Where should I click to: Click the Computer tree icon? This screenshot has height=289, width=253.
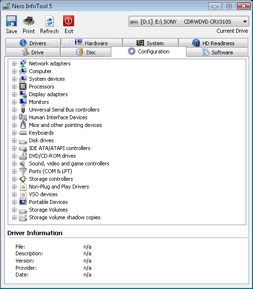point(23,71)
